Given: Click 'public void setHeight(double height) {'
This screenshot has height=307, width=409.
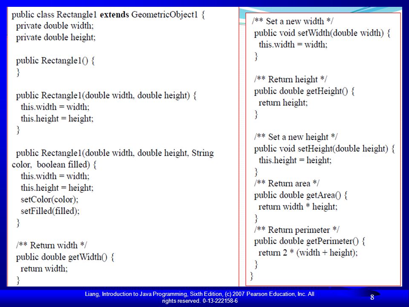Looking at the screenshot, I should [x=325, y=149].
